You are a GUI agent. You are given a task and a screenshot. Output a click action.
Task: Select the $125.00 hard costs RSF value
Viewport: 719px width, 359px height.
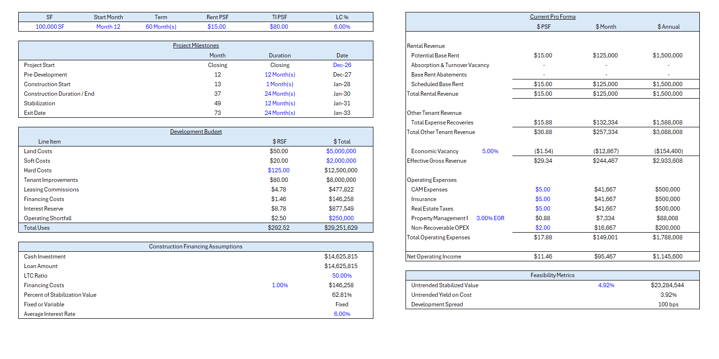pos(279,170)
